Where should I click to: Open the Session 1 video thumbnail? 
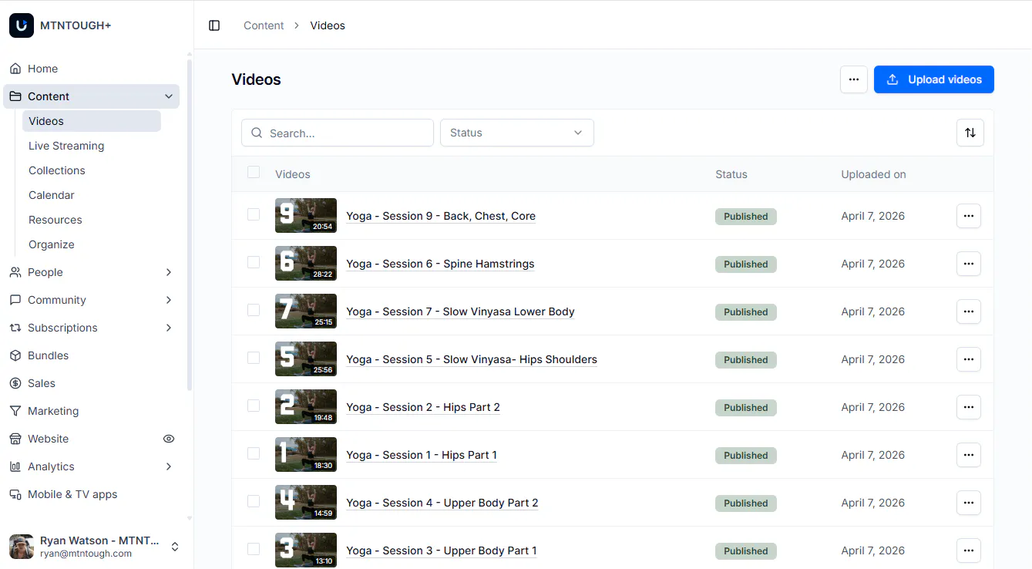(x=306, y=455)
